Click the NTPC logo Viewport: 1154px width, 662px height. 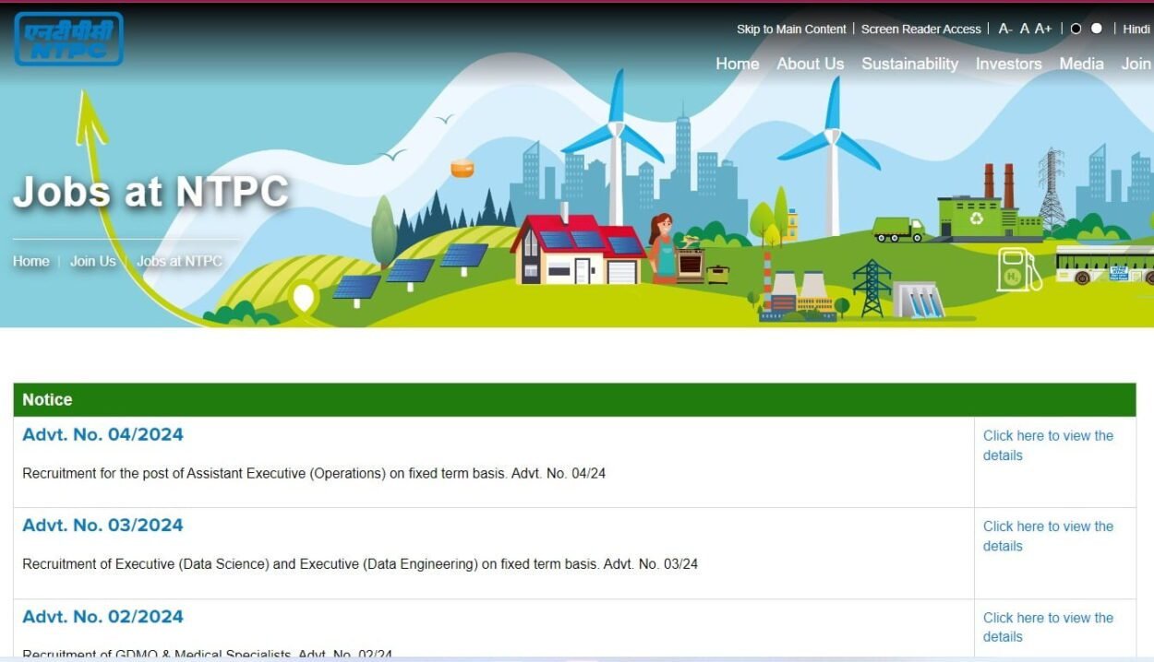(x=68, y=39)
